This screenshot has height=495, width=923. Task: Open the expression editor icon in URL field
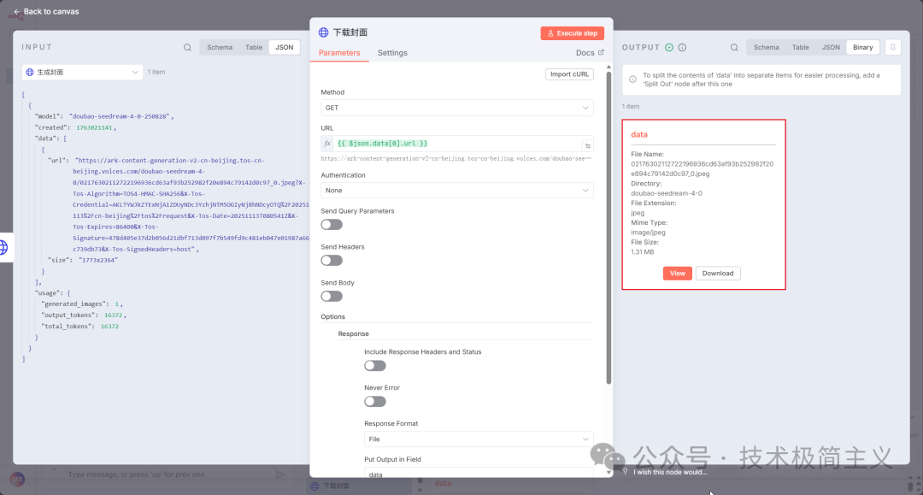pos(587,145)
